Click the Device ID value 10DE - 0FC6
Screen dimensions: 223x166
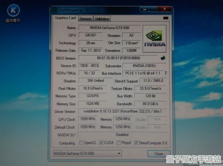coord(89,66)
